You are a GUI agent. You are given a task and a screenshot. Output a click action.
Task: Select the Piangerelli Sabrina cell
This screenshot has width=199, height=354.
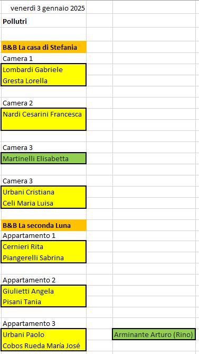coord(43,258)
